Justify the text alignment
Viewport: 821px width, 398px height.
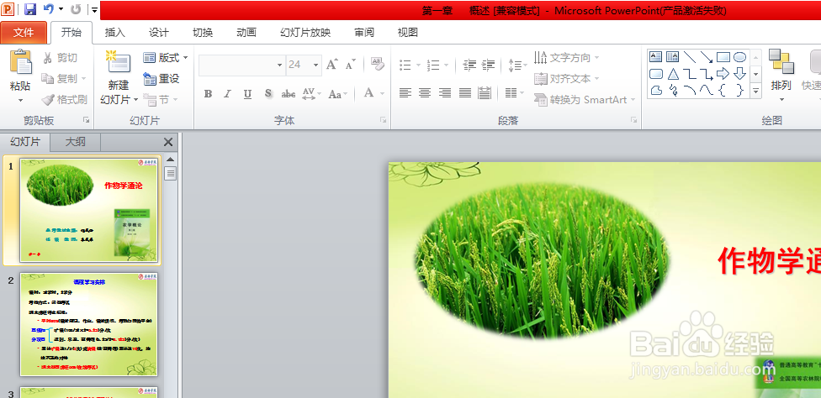coord(465,93)
